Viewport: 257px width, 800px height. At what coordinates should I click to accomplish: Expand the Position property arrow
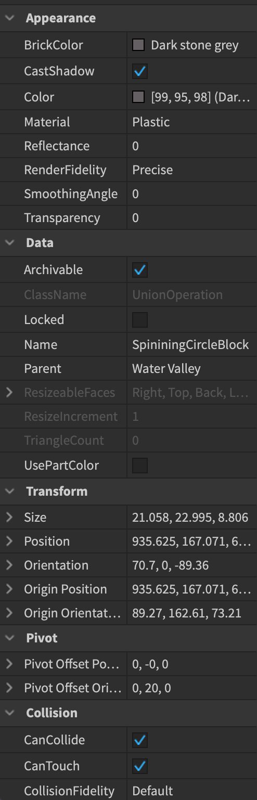point(9,541)
